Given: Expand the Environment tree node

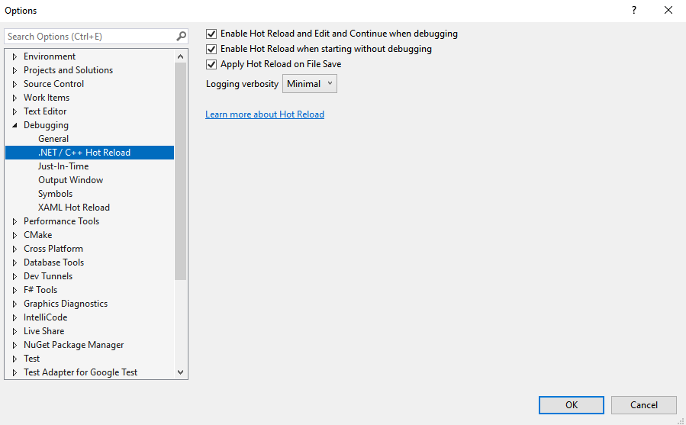Looking at the screenshot, I should point(14,56).
